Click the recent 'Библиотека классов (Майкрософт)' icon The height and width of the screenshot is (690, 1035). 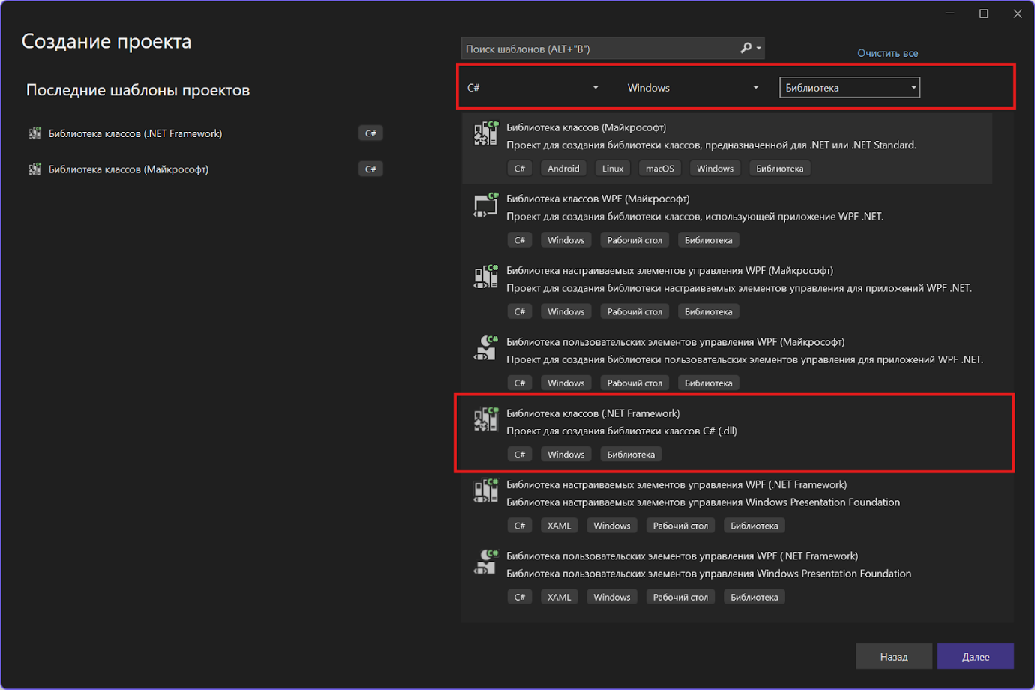click(x=34, y=169)
